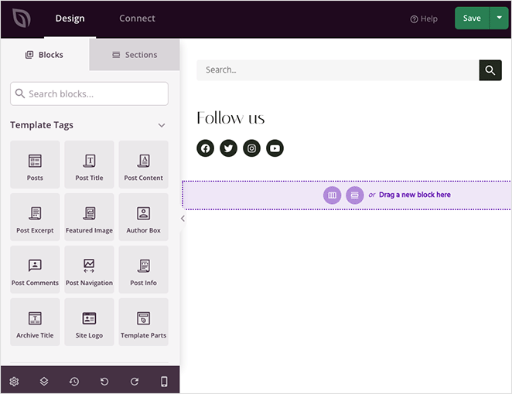Select the Post Title block
The image size is (512, 394).
(x=89, y=165)
